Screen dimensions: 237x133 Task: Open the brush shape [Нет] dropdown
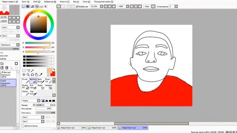click(43, 117)
